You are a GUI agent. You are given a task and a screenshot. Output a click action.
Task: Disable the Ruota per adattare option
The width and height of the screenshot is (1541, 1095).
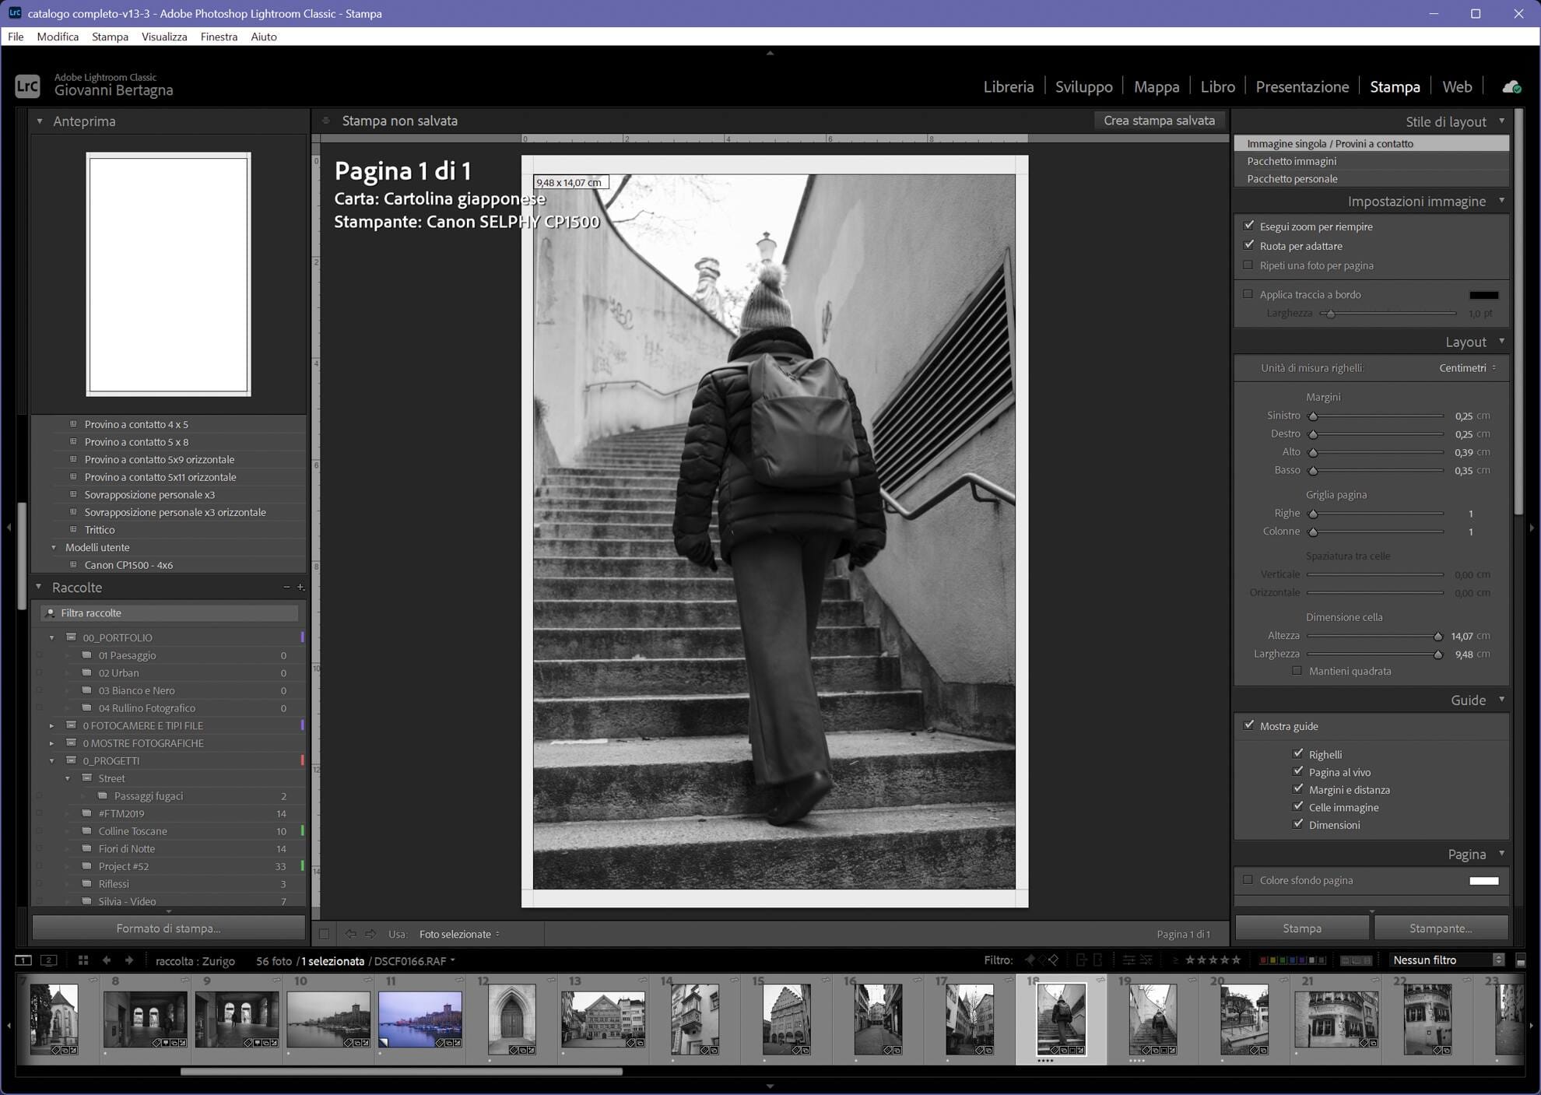click(1250, 245)
